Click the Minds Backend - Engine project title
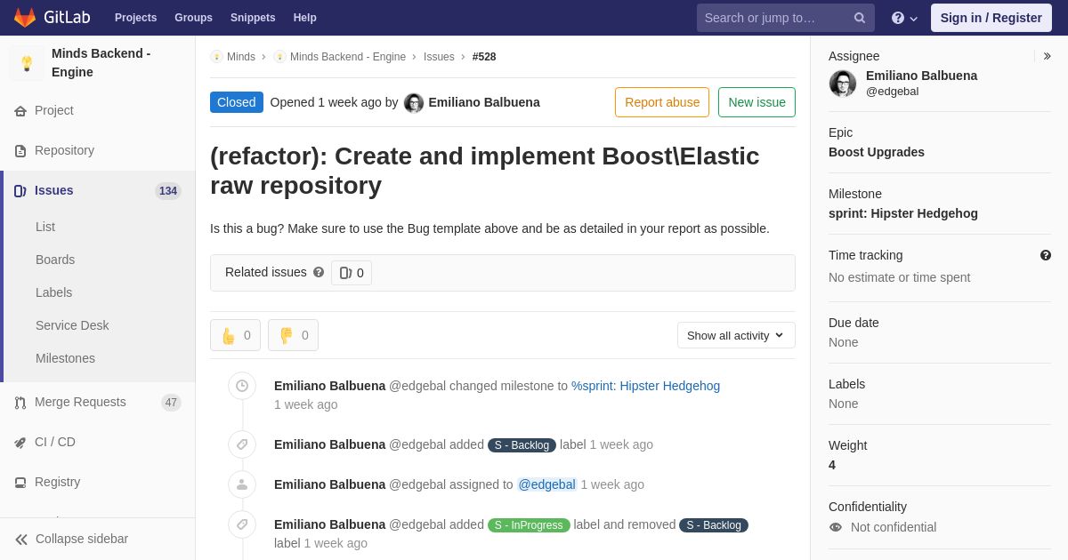The height and width of the screenshot is (560, 1068). (x=101, y=63)
